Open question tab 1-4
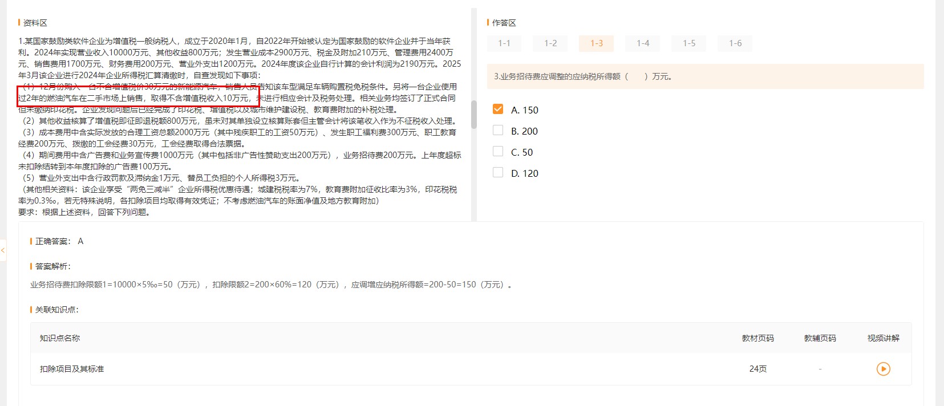944x406 pixels. tap(643, 43)
